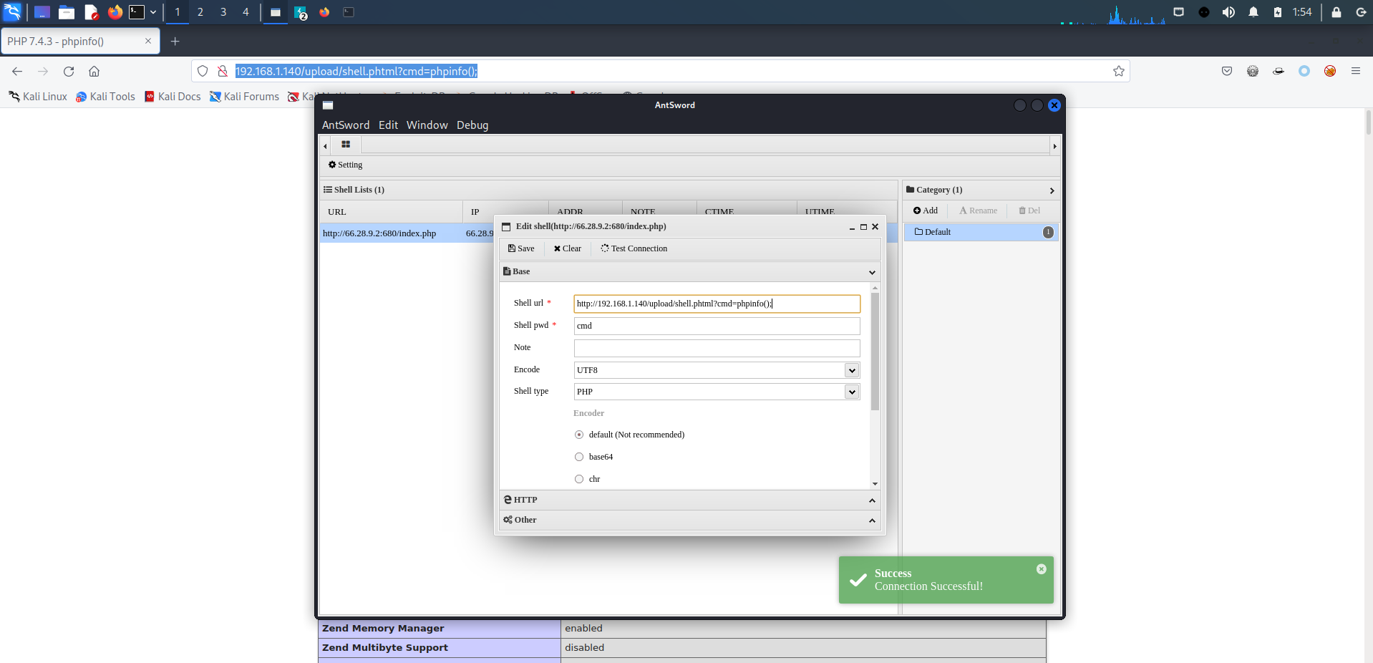Viewport: 1373px width, 663px height.
Task: Open the Debug menu in AntSword
Action: tap(472, 125)
